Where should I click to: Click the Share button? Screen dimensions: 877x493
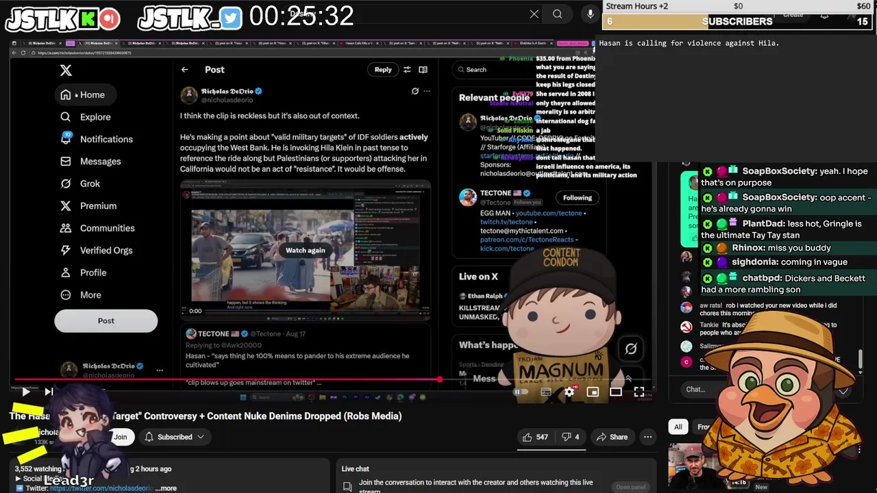[x=612, y=437]
